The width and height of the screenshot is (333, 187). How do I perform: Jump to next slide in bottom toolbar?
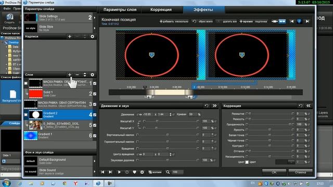coord(110,172)
